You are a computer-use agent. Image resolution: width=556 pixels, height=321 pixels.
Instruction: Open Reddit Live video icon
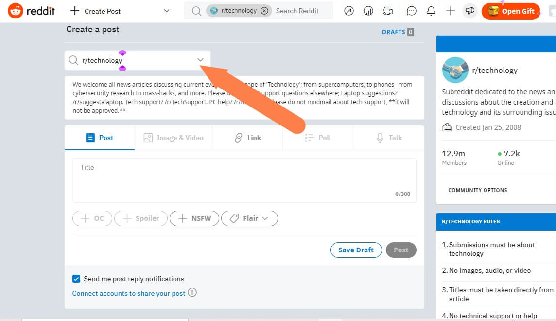pos(387,11)
